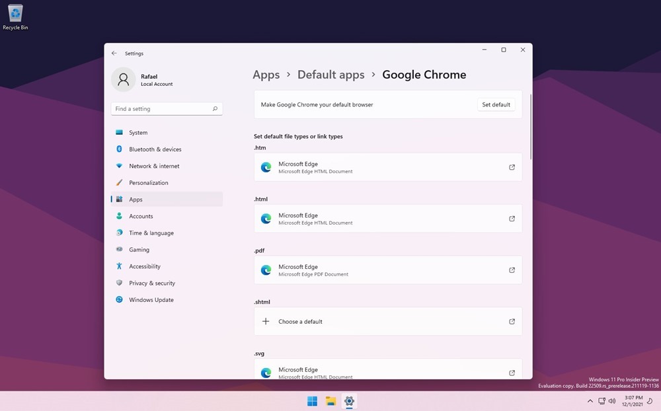Click the Apps sidebar icon
This screenshot has height=411, width=661.
click(x=119, y=199)
